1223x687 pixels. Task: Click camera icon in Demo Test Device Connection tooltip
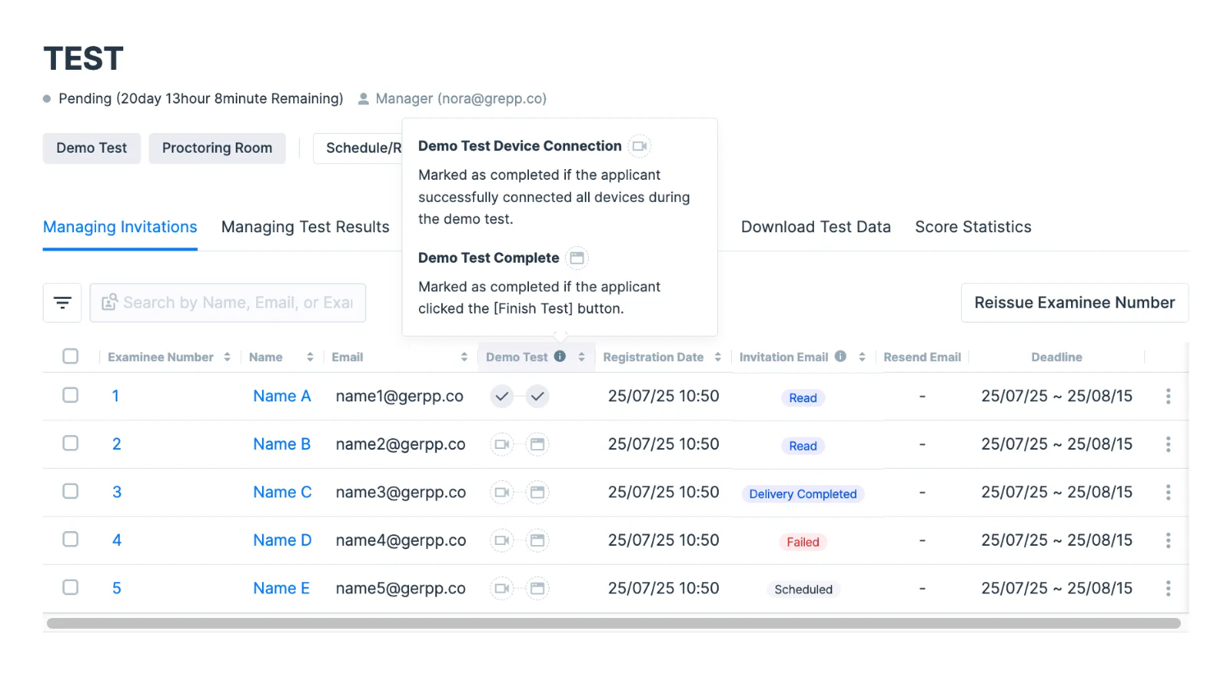click(x=639, y=146)
